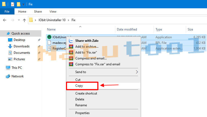
Task: Click the Downloads arrow icon
Action: coord(10,46)
